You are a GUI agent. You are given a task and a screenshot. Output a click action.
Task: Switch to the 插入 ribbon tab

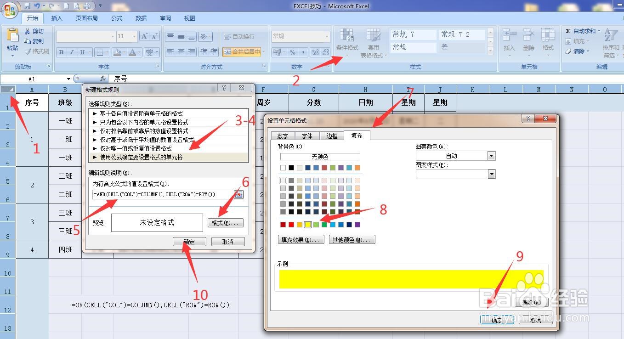[57, 18]
